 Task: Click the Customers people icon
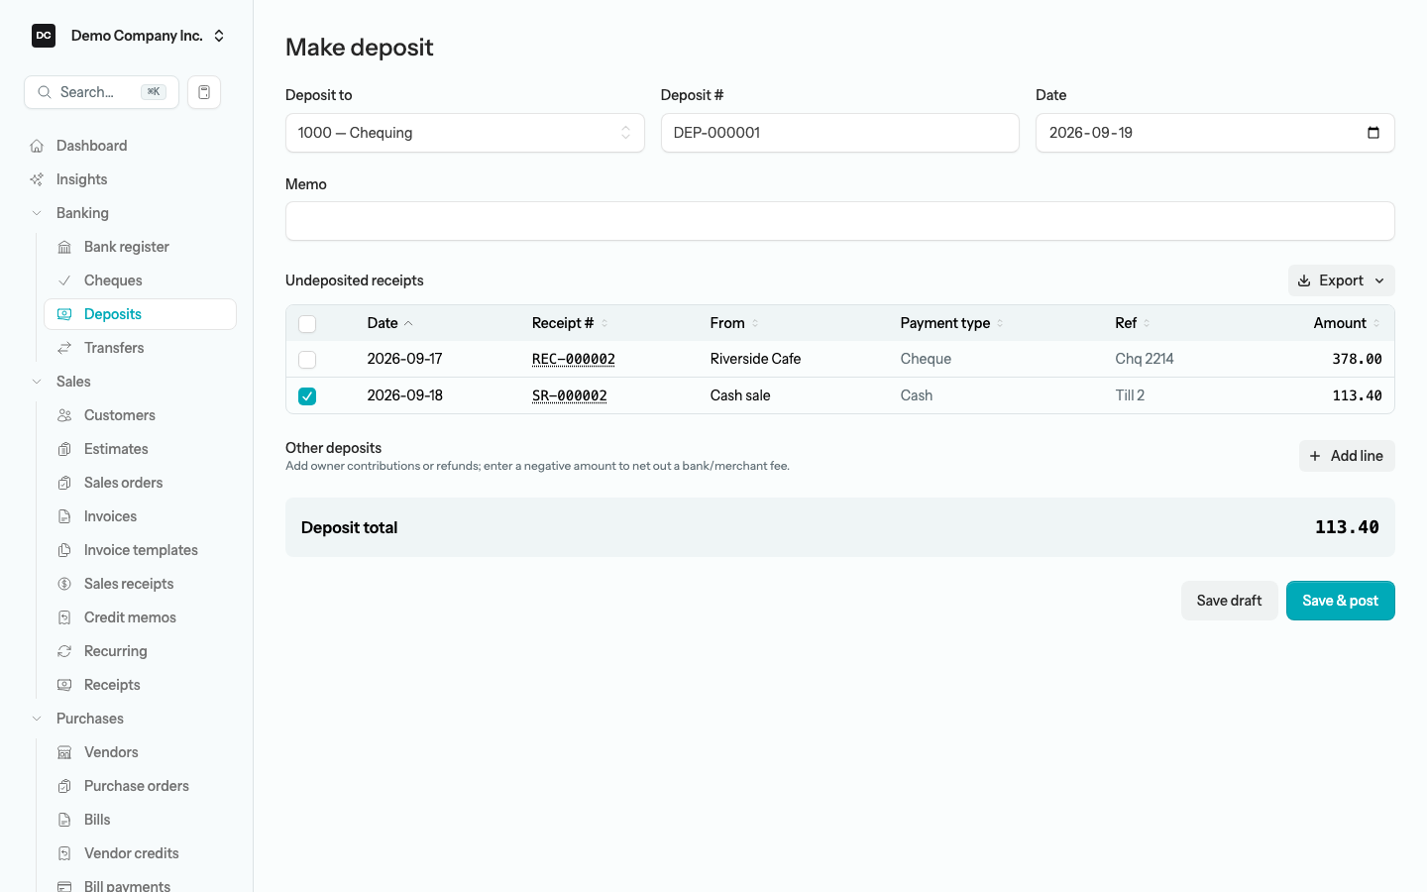tap(64, 415)
